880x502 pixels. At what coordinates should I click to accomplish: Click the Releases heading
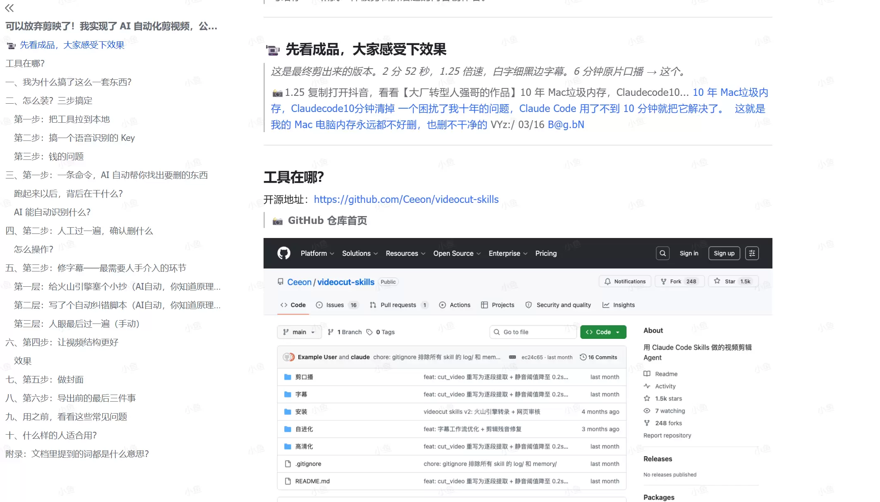coord(657,459)
